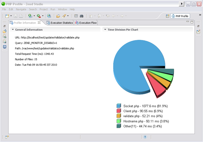The height and width of the screenshot is (142, 203).
Task: Collapse the Time Division Pie Chart section
Action: tap(105, 30)
